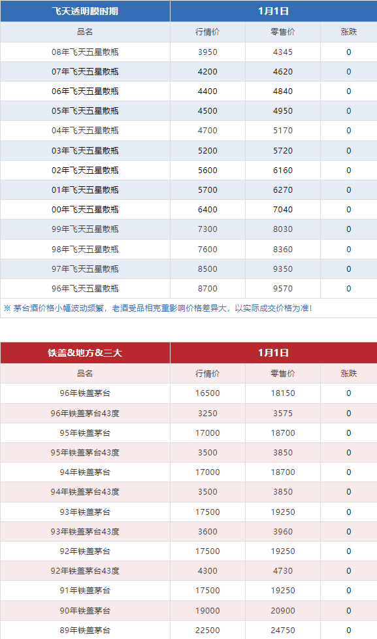Click retail price 24750 for 89年铁盖茅台
377x639 pixels.
click(x=283, y=630)
